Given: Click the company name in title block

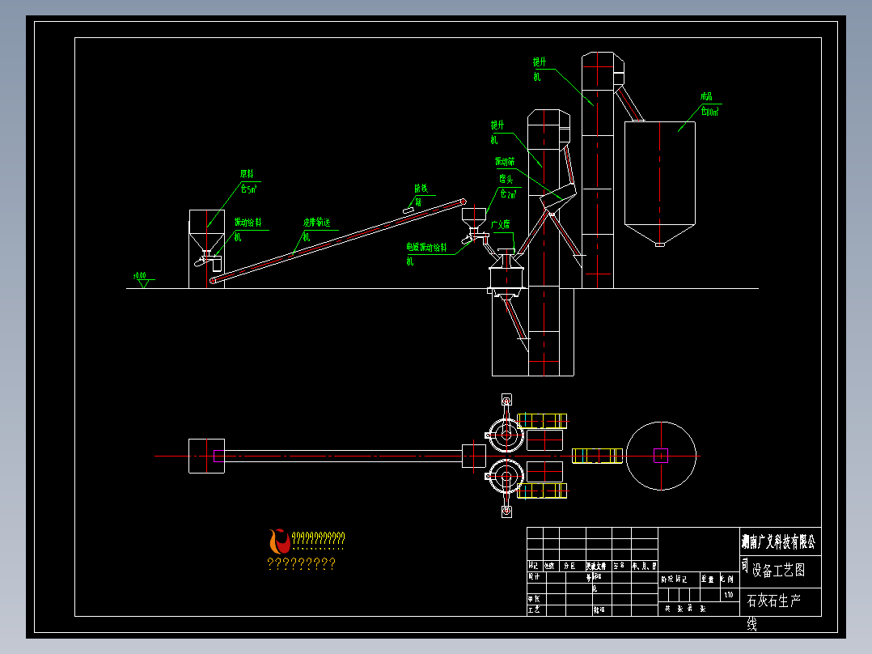Looking at the screenshot, I should 778,541.
